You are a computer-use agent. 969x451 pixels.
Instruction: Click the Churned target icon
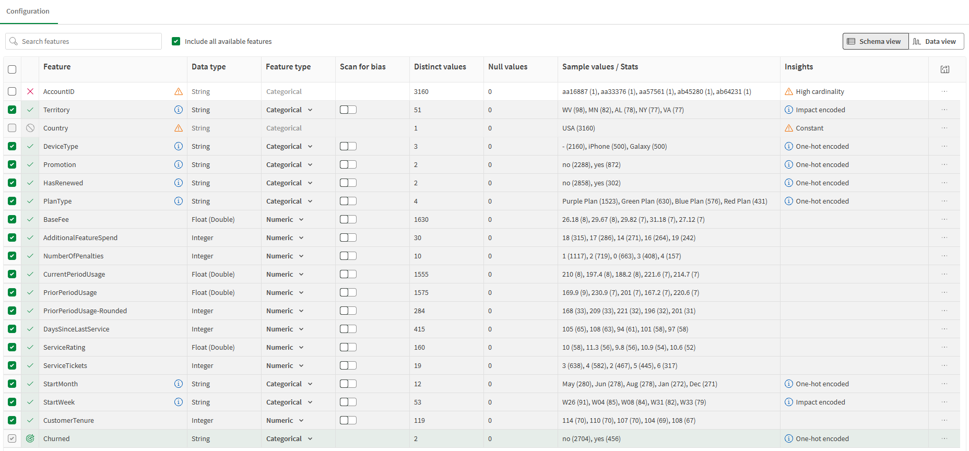(30, 438)
